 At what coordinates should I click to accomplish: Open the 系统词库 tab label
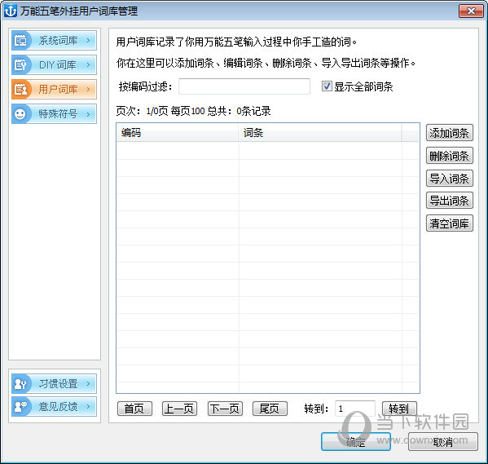(58, 41)
